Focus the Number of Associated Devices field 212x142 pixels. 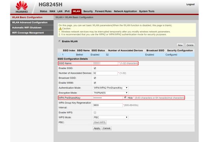coord(105,73)
